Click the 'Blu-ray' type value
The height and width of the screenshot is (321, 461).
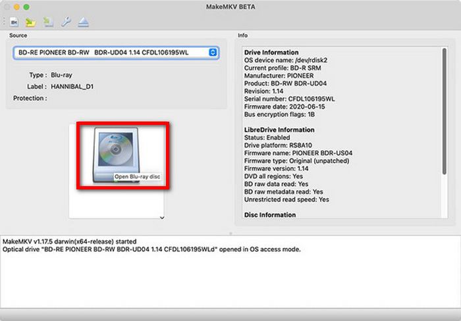[x=61, y=75]
